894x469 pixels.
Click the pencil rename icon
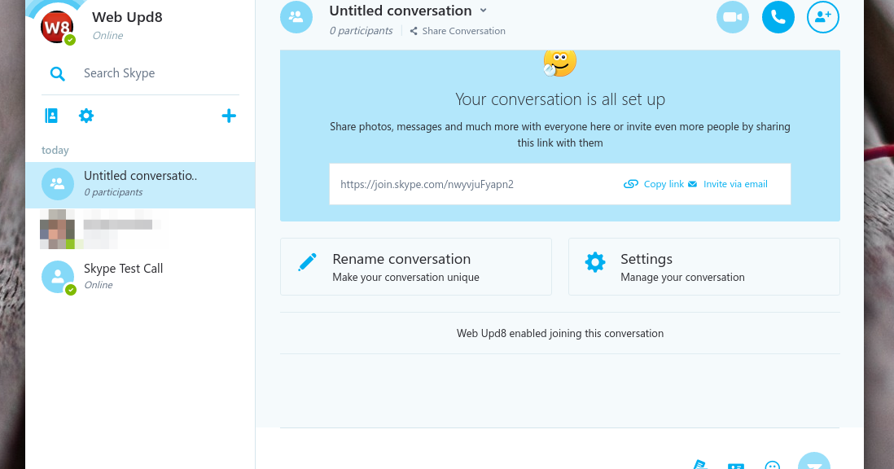pyautogui.click(x=307, y=262)
